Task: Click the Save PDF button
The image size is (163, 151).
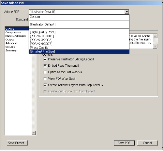Action: click(124, 143)
